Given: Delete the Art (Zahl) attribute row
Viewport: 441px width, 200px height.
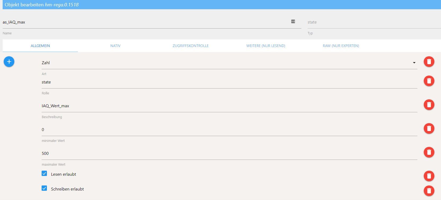Looking at the screenshot, I should click(429, 62).
